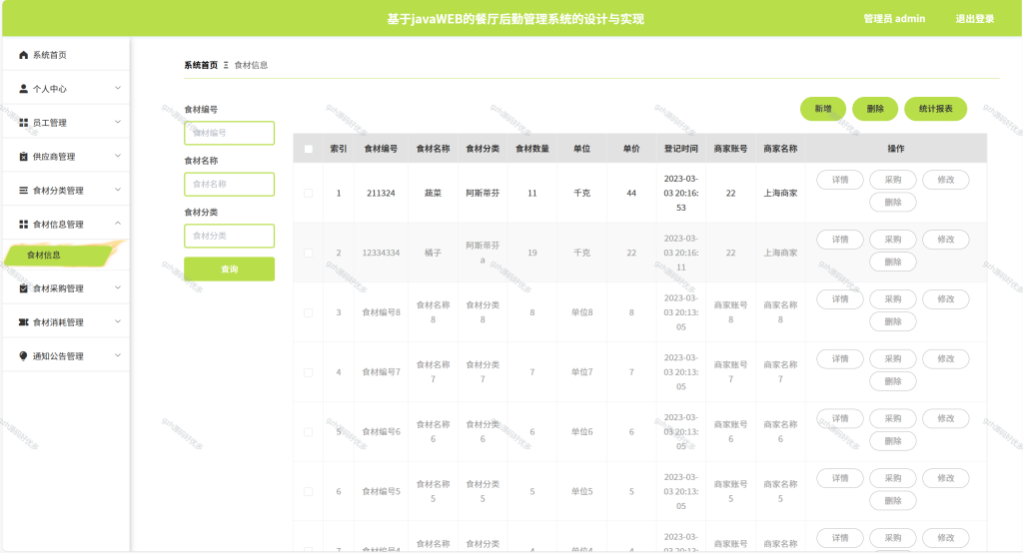Expand the 食材消耗管理 chevron
This screenshot has width=1023, height=553.
[x=118, y=321]
